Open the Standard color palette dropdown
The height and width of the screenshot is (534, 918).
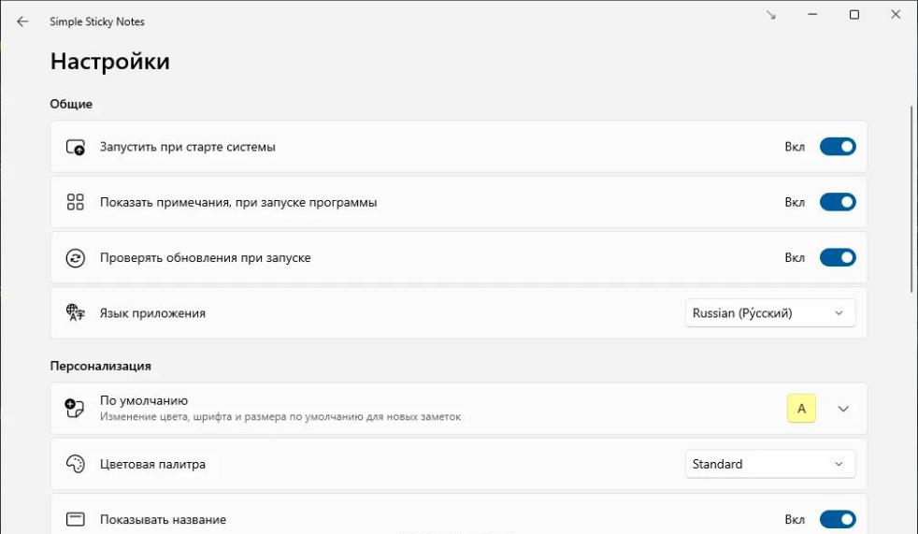coord(770,464)
